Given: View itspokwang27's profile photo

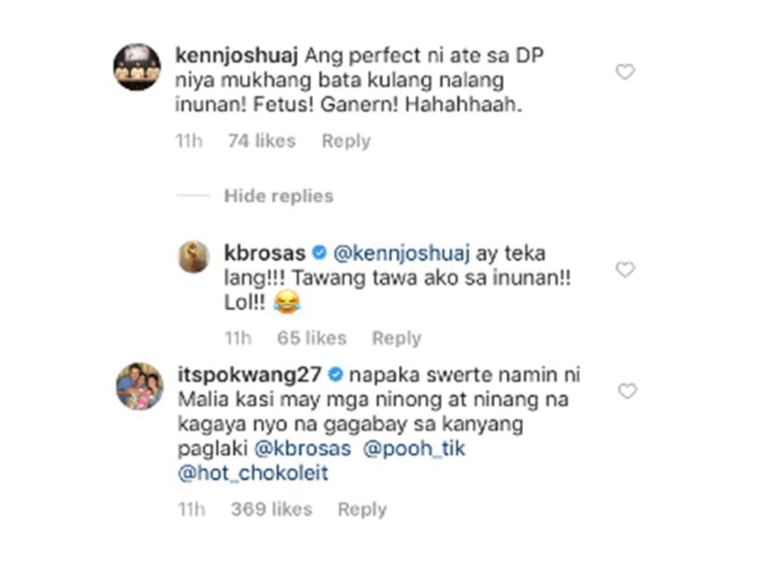Looking at the screenshot, I should click(x=139, y=386).
